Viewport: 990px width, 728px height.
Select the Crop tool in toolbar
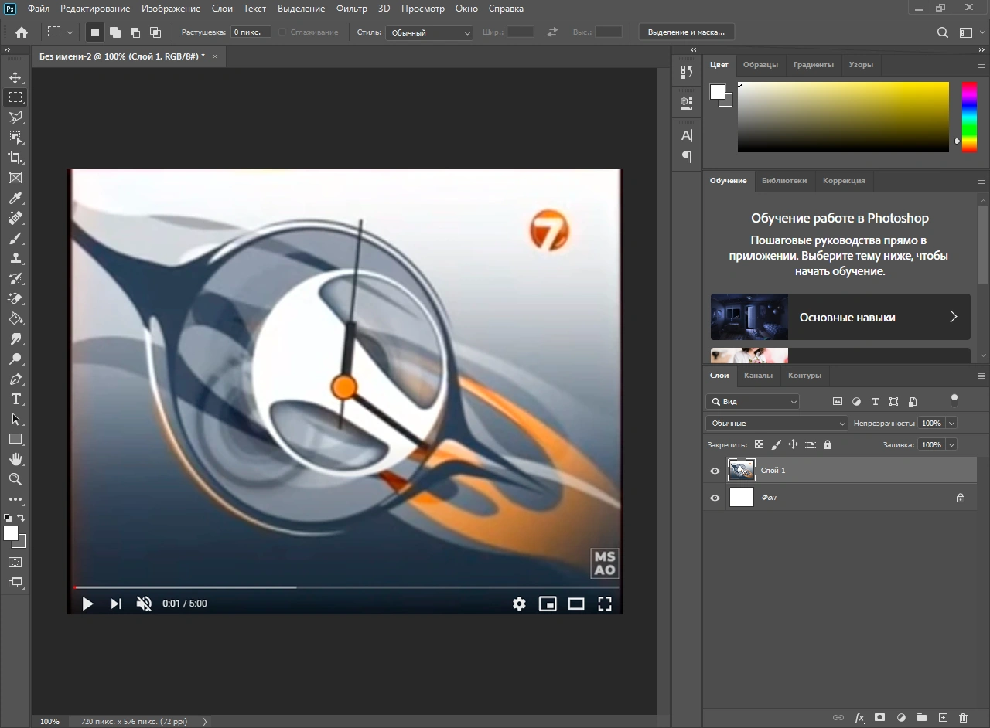(15, 158)
